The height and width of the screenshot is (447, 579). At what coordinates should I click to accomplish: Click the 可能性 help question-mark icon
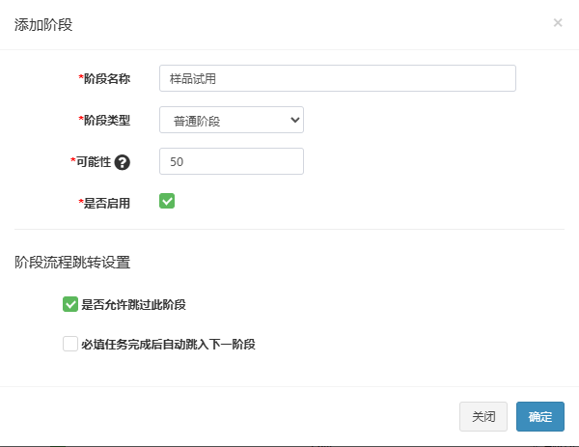pyautogui.click(x=123, y=162)
